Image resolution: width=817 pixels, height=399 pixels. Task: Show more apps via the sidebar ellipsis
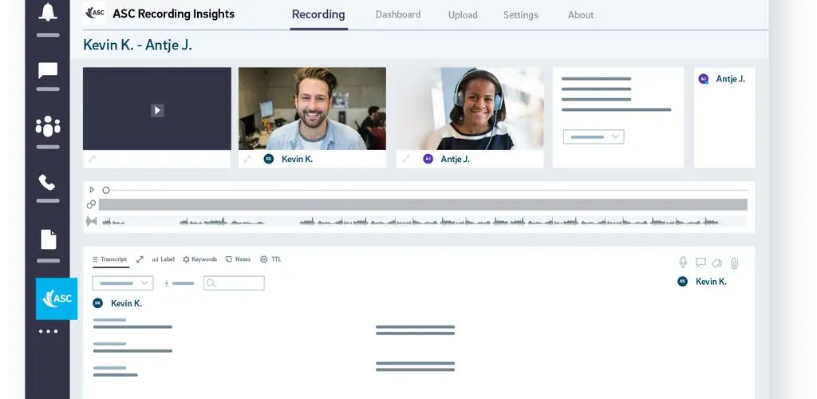[48, 331]
